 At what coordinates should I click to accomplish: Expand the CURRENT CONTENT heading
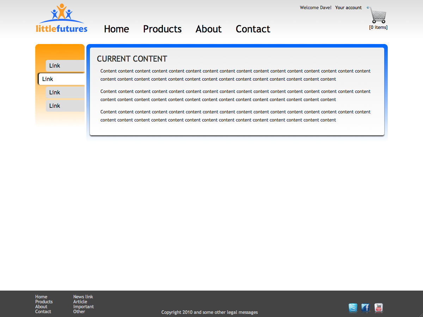(x=132, y=59)
